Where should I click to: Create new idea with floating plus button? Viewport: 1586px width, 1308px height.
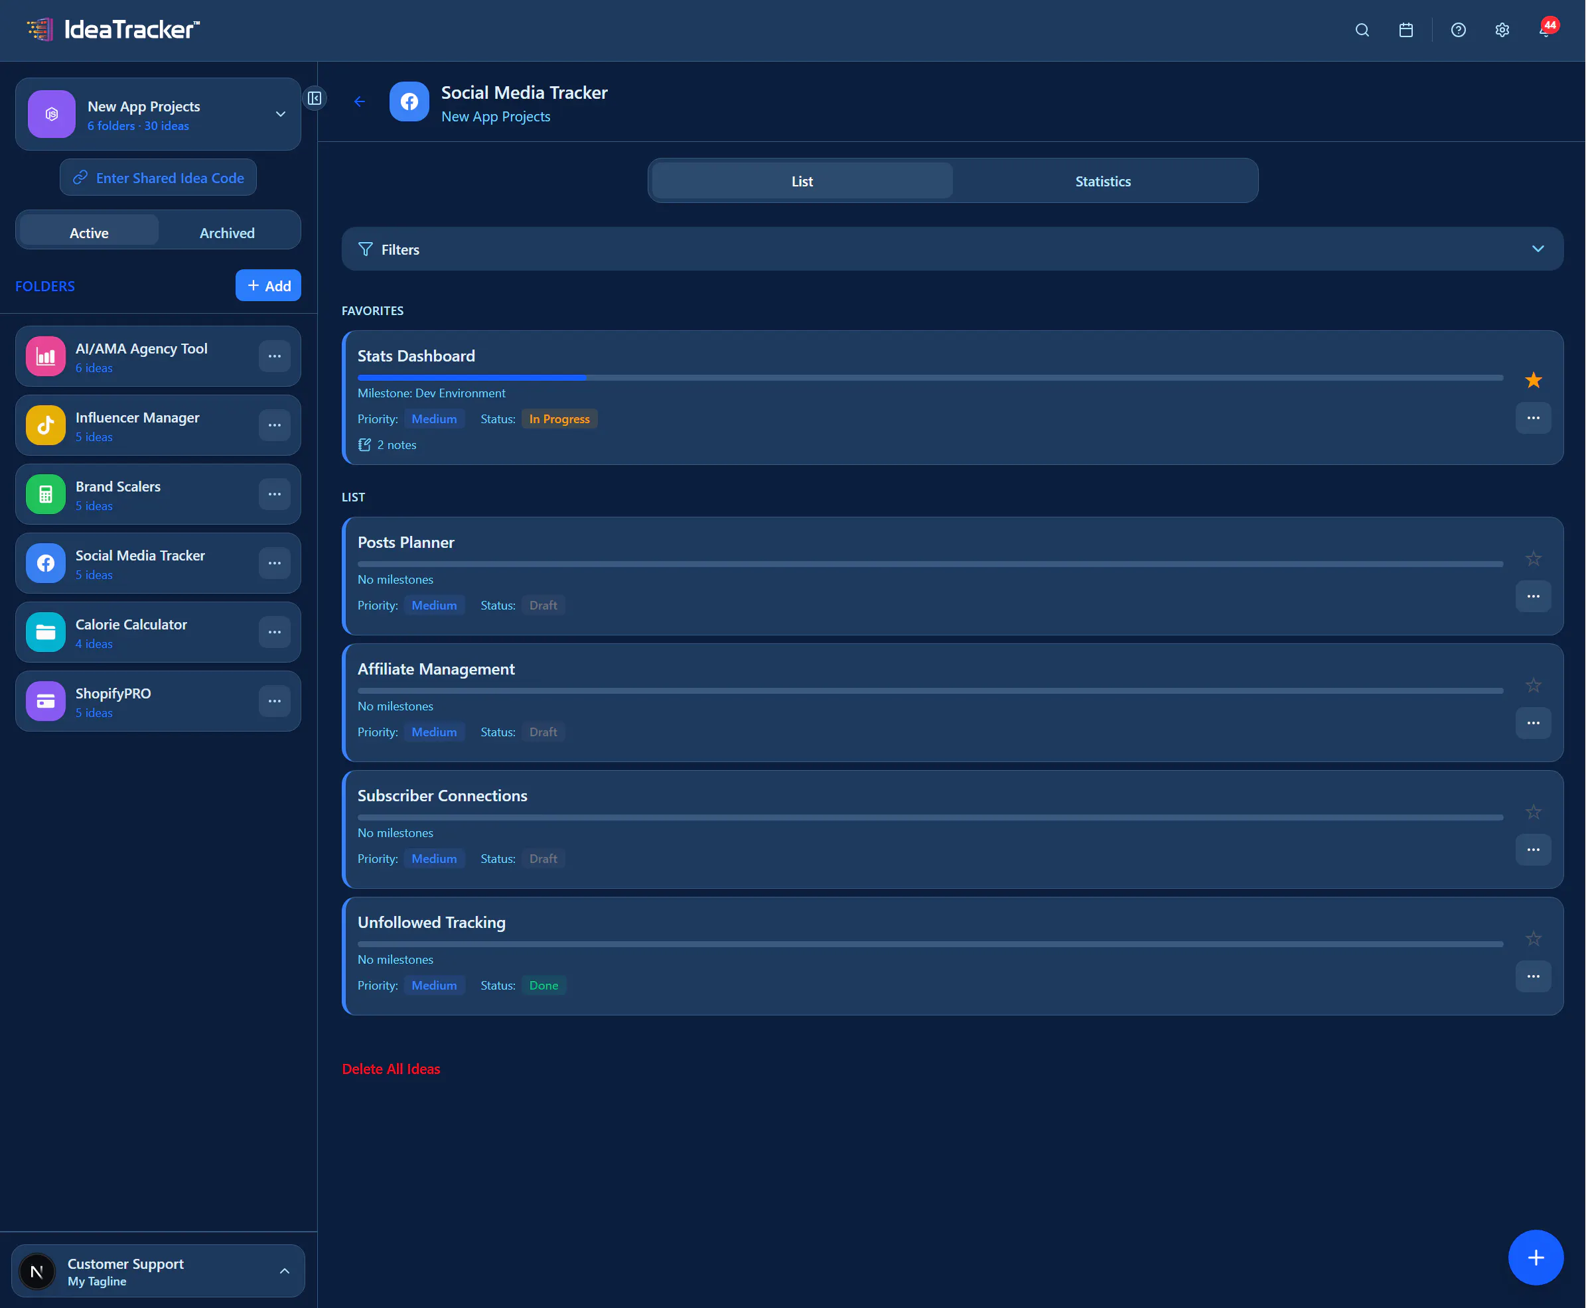1535,1257
